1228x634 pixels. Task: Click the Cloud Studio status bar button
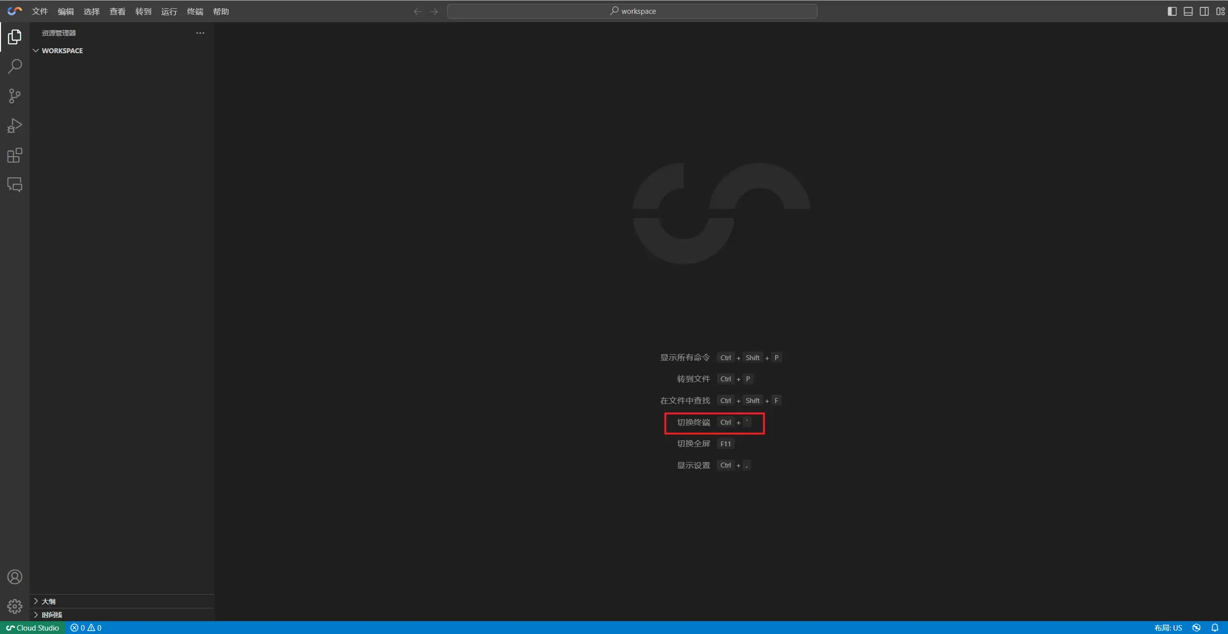33,628
